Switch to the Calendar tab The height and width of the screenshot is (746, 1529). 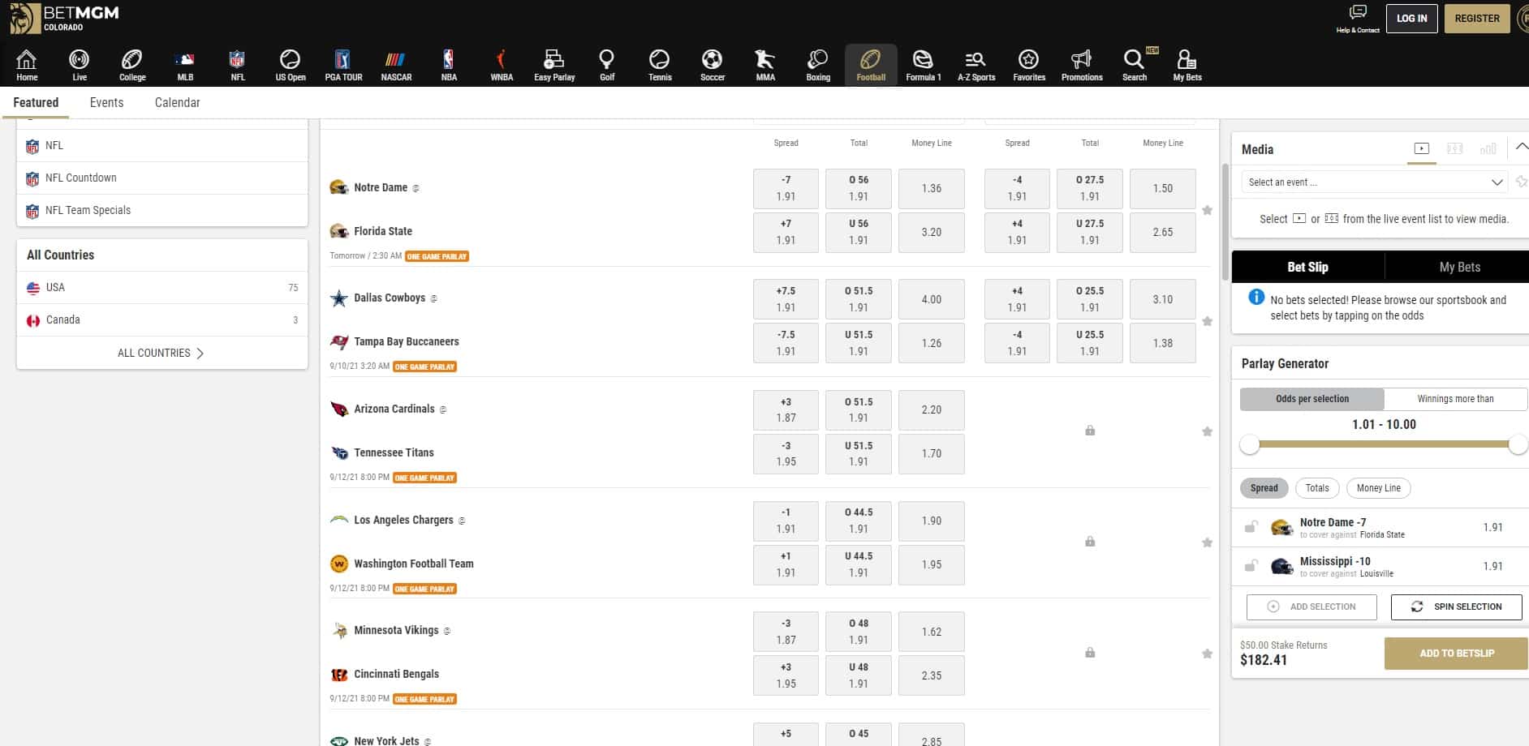click(177, 102)
